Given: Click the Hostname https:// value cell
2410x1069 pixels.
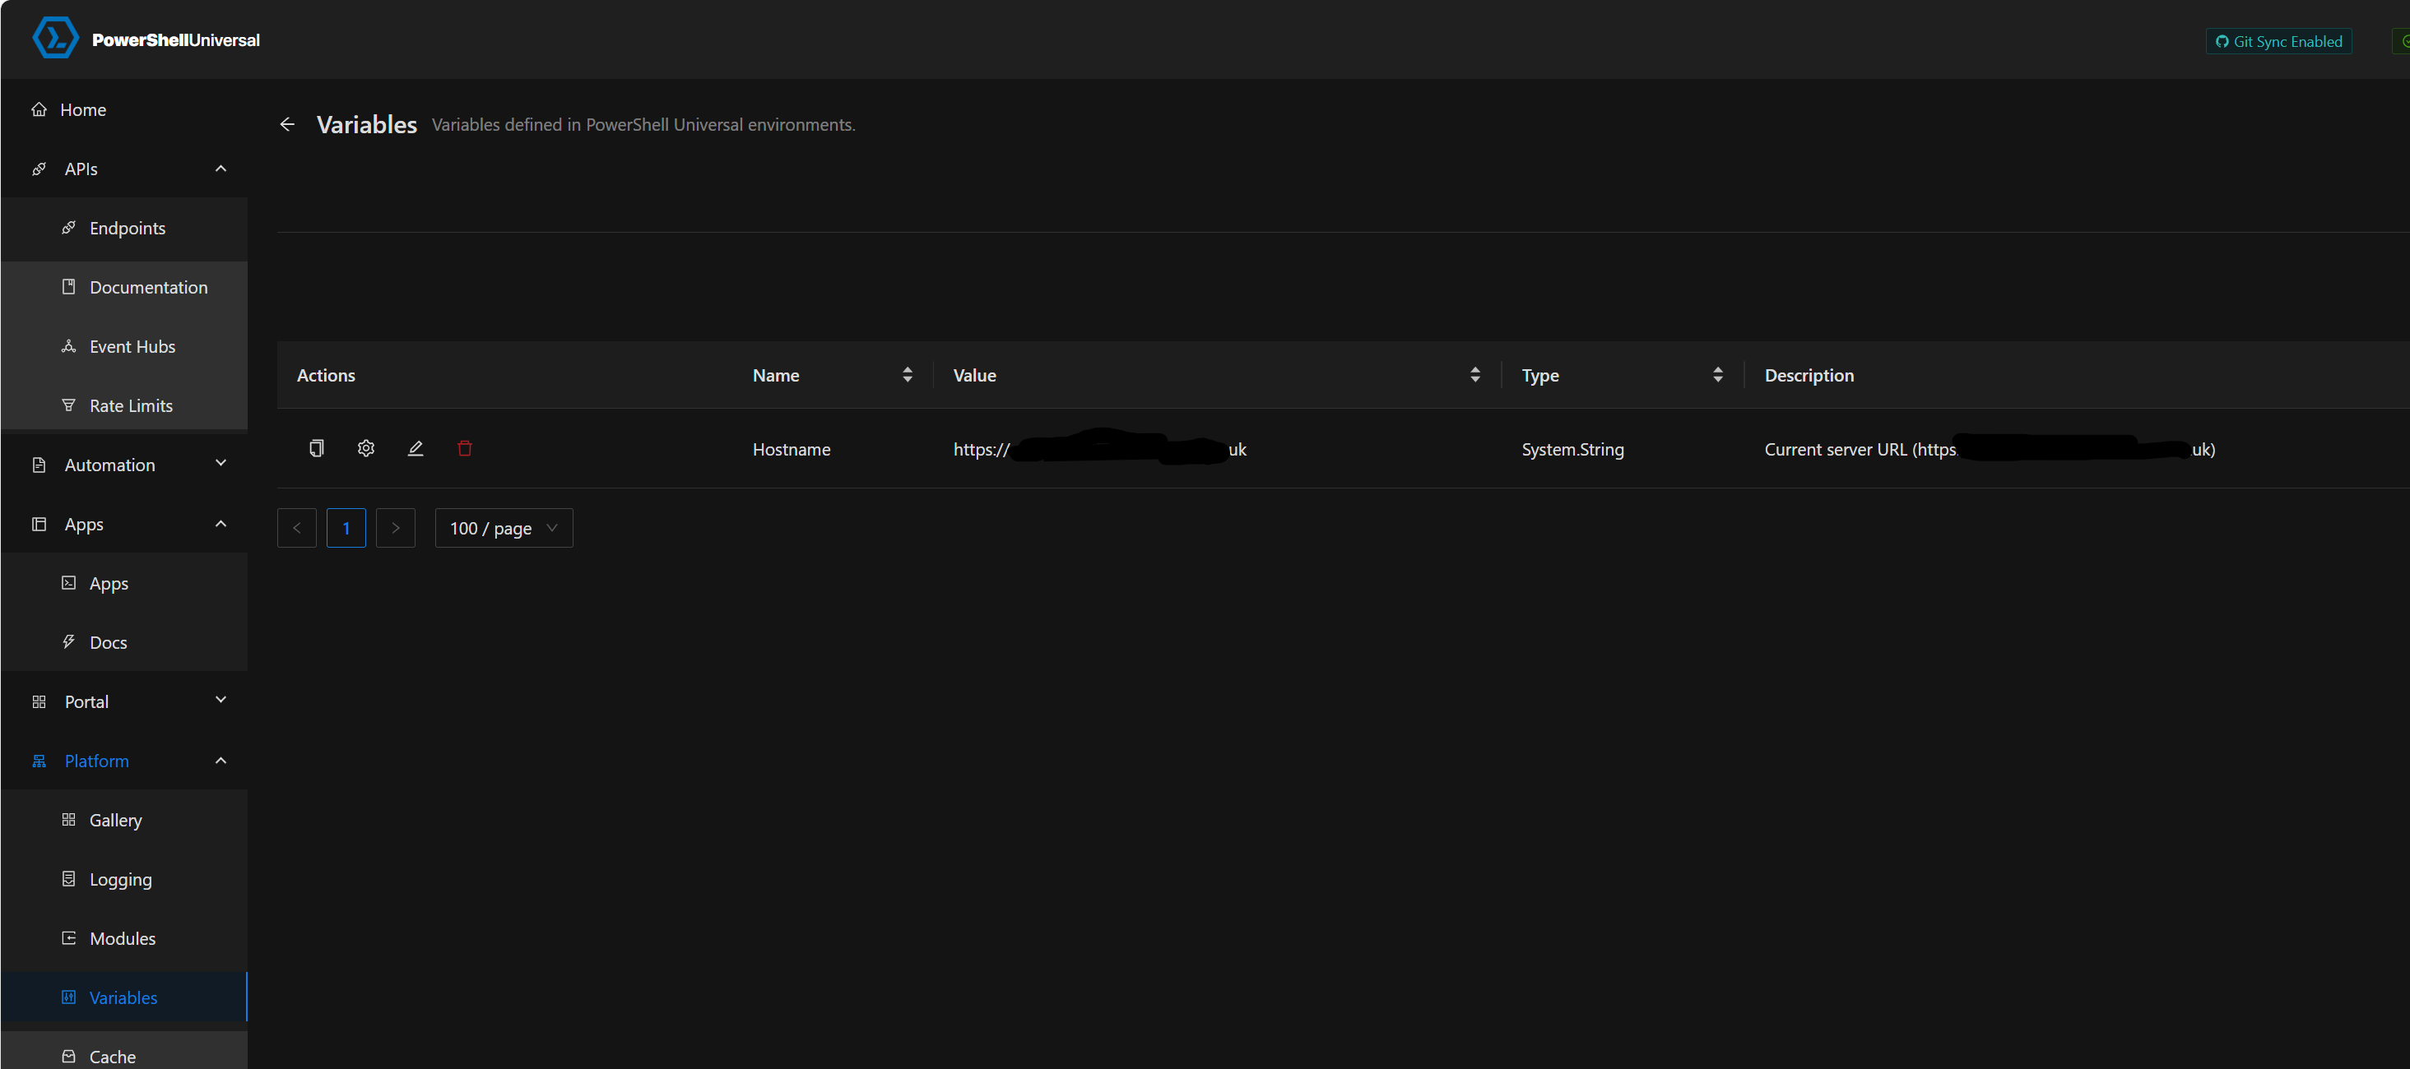Looking at the screenshot, I should pos(1099,449).
